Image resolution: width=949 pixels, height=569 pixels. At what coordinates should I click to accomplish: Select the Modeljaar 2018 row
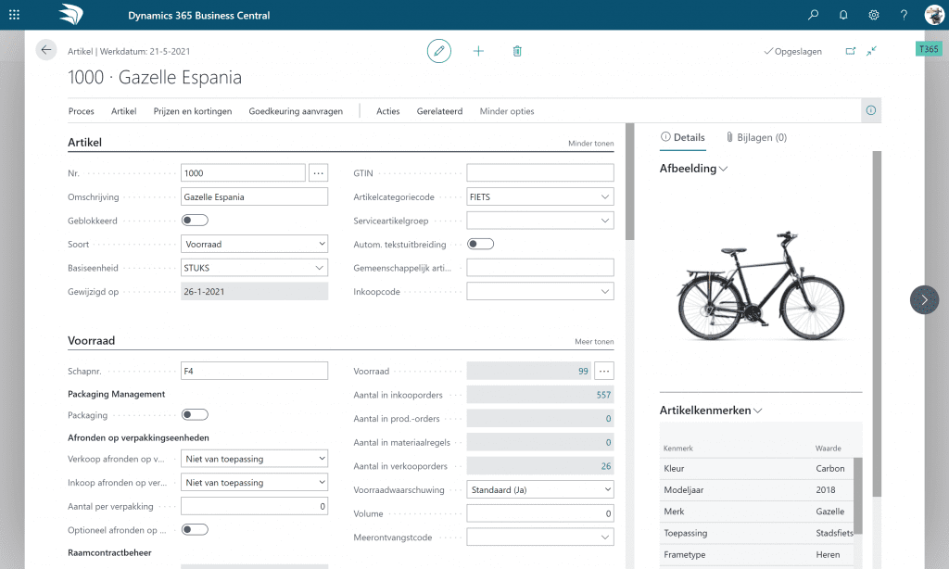coord(756,489)
